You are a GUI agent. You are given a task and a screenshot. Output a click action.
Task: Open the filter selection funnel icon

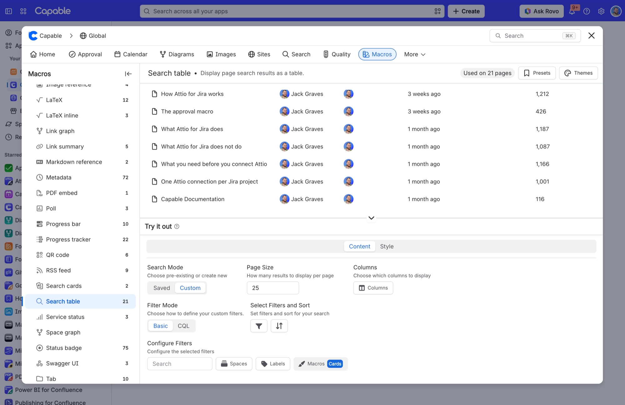pos(259,326)
